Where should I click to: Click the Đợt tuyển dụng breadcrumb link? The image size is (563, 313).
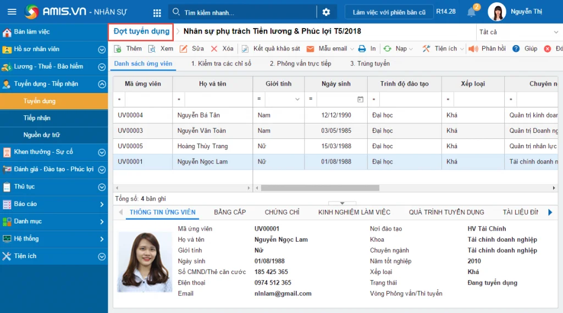(x=141, y=32)
